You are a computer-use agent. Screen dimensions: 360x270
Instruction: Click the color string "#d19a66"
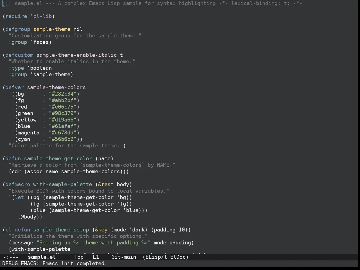pyautogui.click(x=63, y=120)
